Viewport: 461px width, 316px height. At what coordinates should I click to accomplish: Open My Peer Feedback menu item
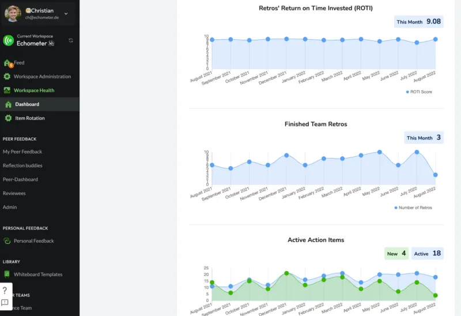point(22,152)
